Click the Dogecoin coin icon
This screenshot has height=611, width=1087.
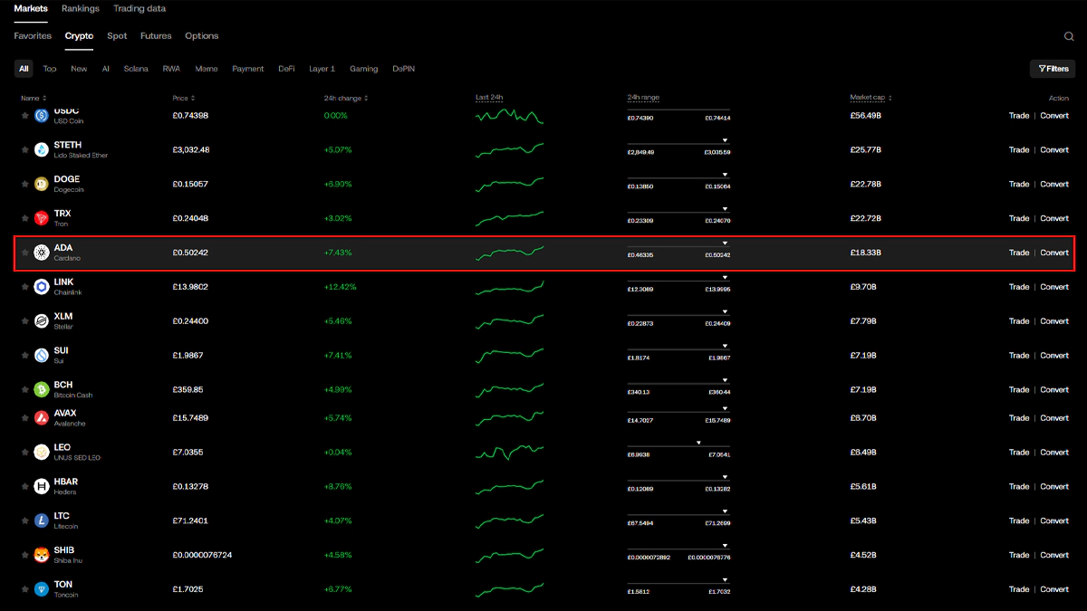click(41, 184)
